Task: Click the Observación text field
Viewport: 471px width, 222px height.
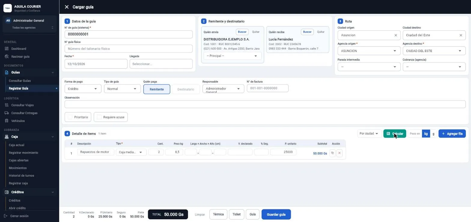Action: [265, 104]
